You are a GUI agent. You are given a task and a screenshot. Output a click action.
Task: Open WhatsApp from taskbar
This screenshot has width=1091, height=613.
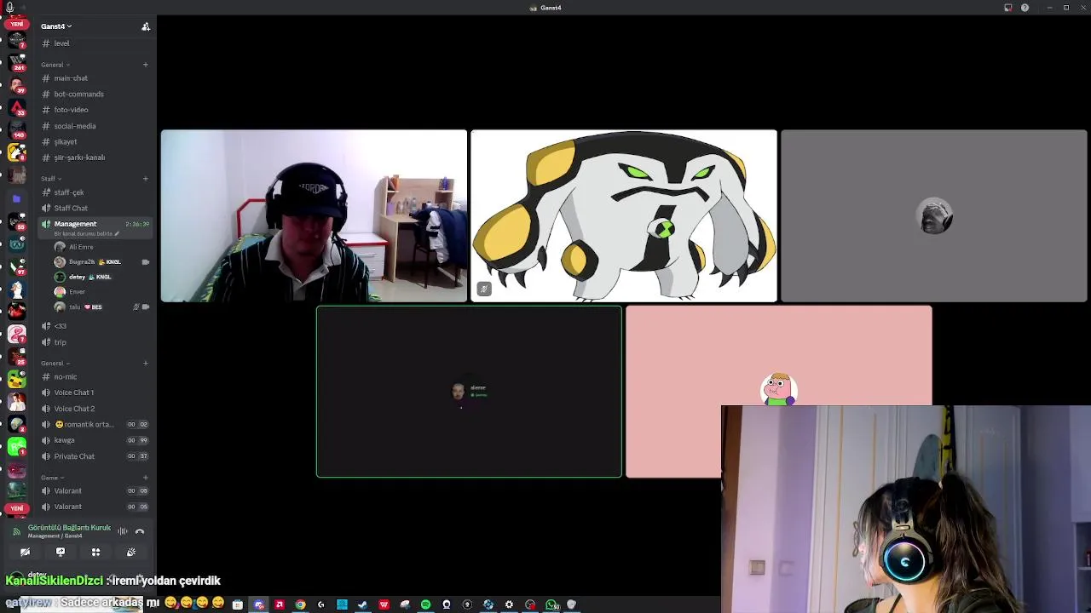pyautogui.click(x=551, y=604)
